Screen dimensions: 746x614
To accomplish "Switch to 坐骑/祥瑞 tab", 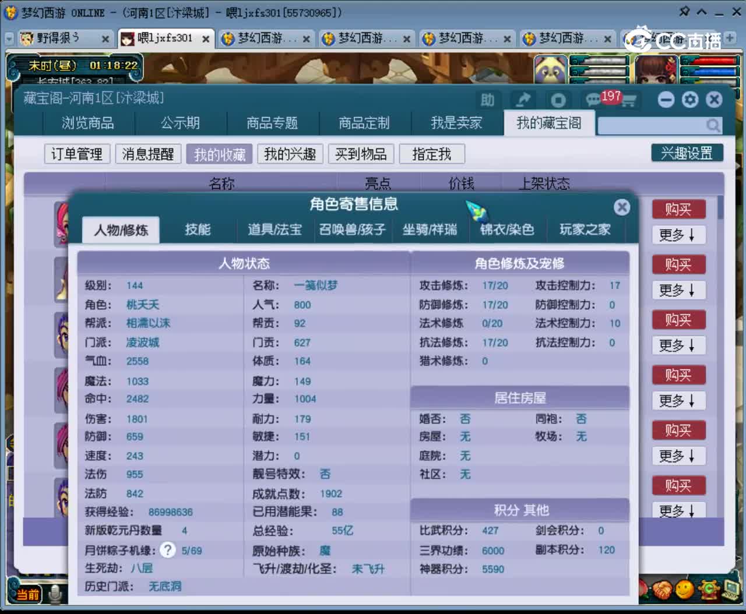I will [x=430, y=230].
